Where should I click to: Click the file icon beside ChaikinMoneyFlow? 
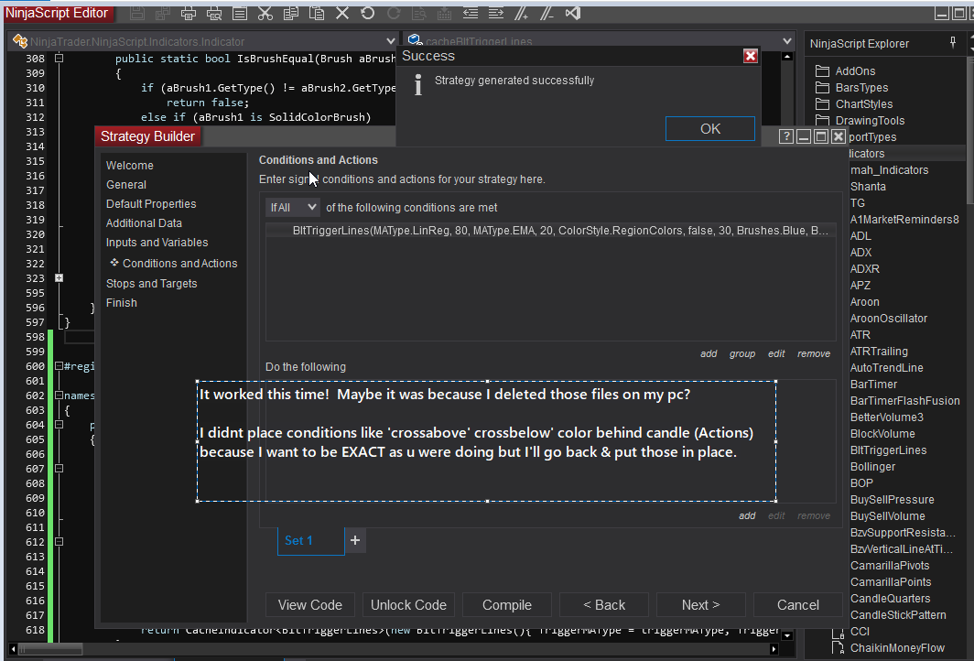click(838, 648)
